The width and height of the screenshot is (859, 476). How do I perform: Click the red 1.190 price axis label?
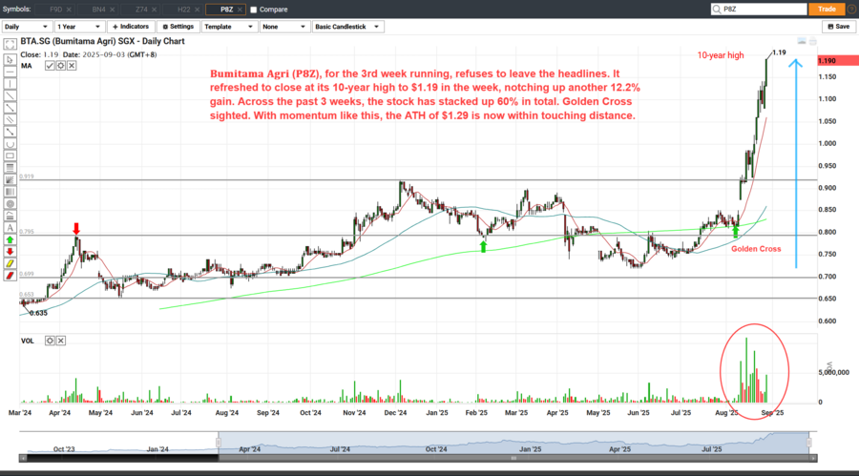pos(838,60)
